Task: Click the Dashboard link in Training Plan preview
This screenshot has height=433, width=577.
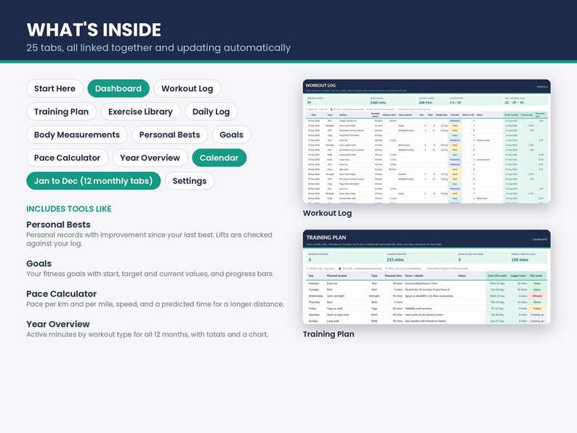Action: pyautogui.click(x=539, y=240)
